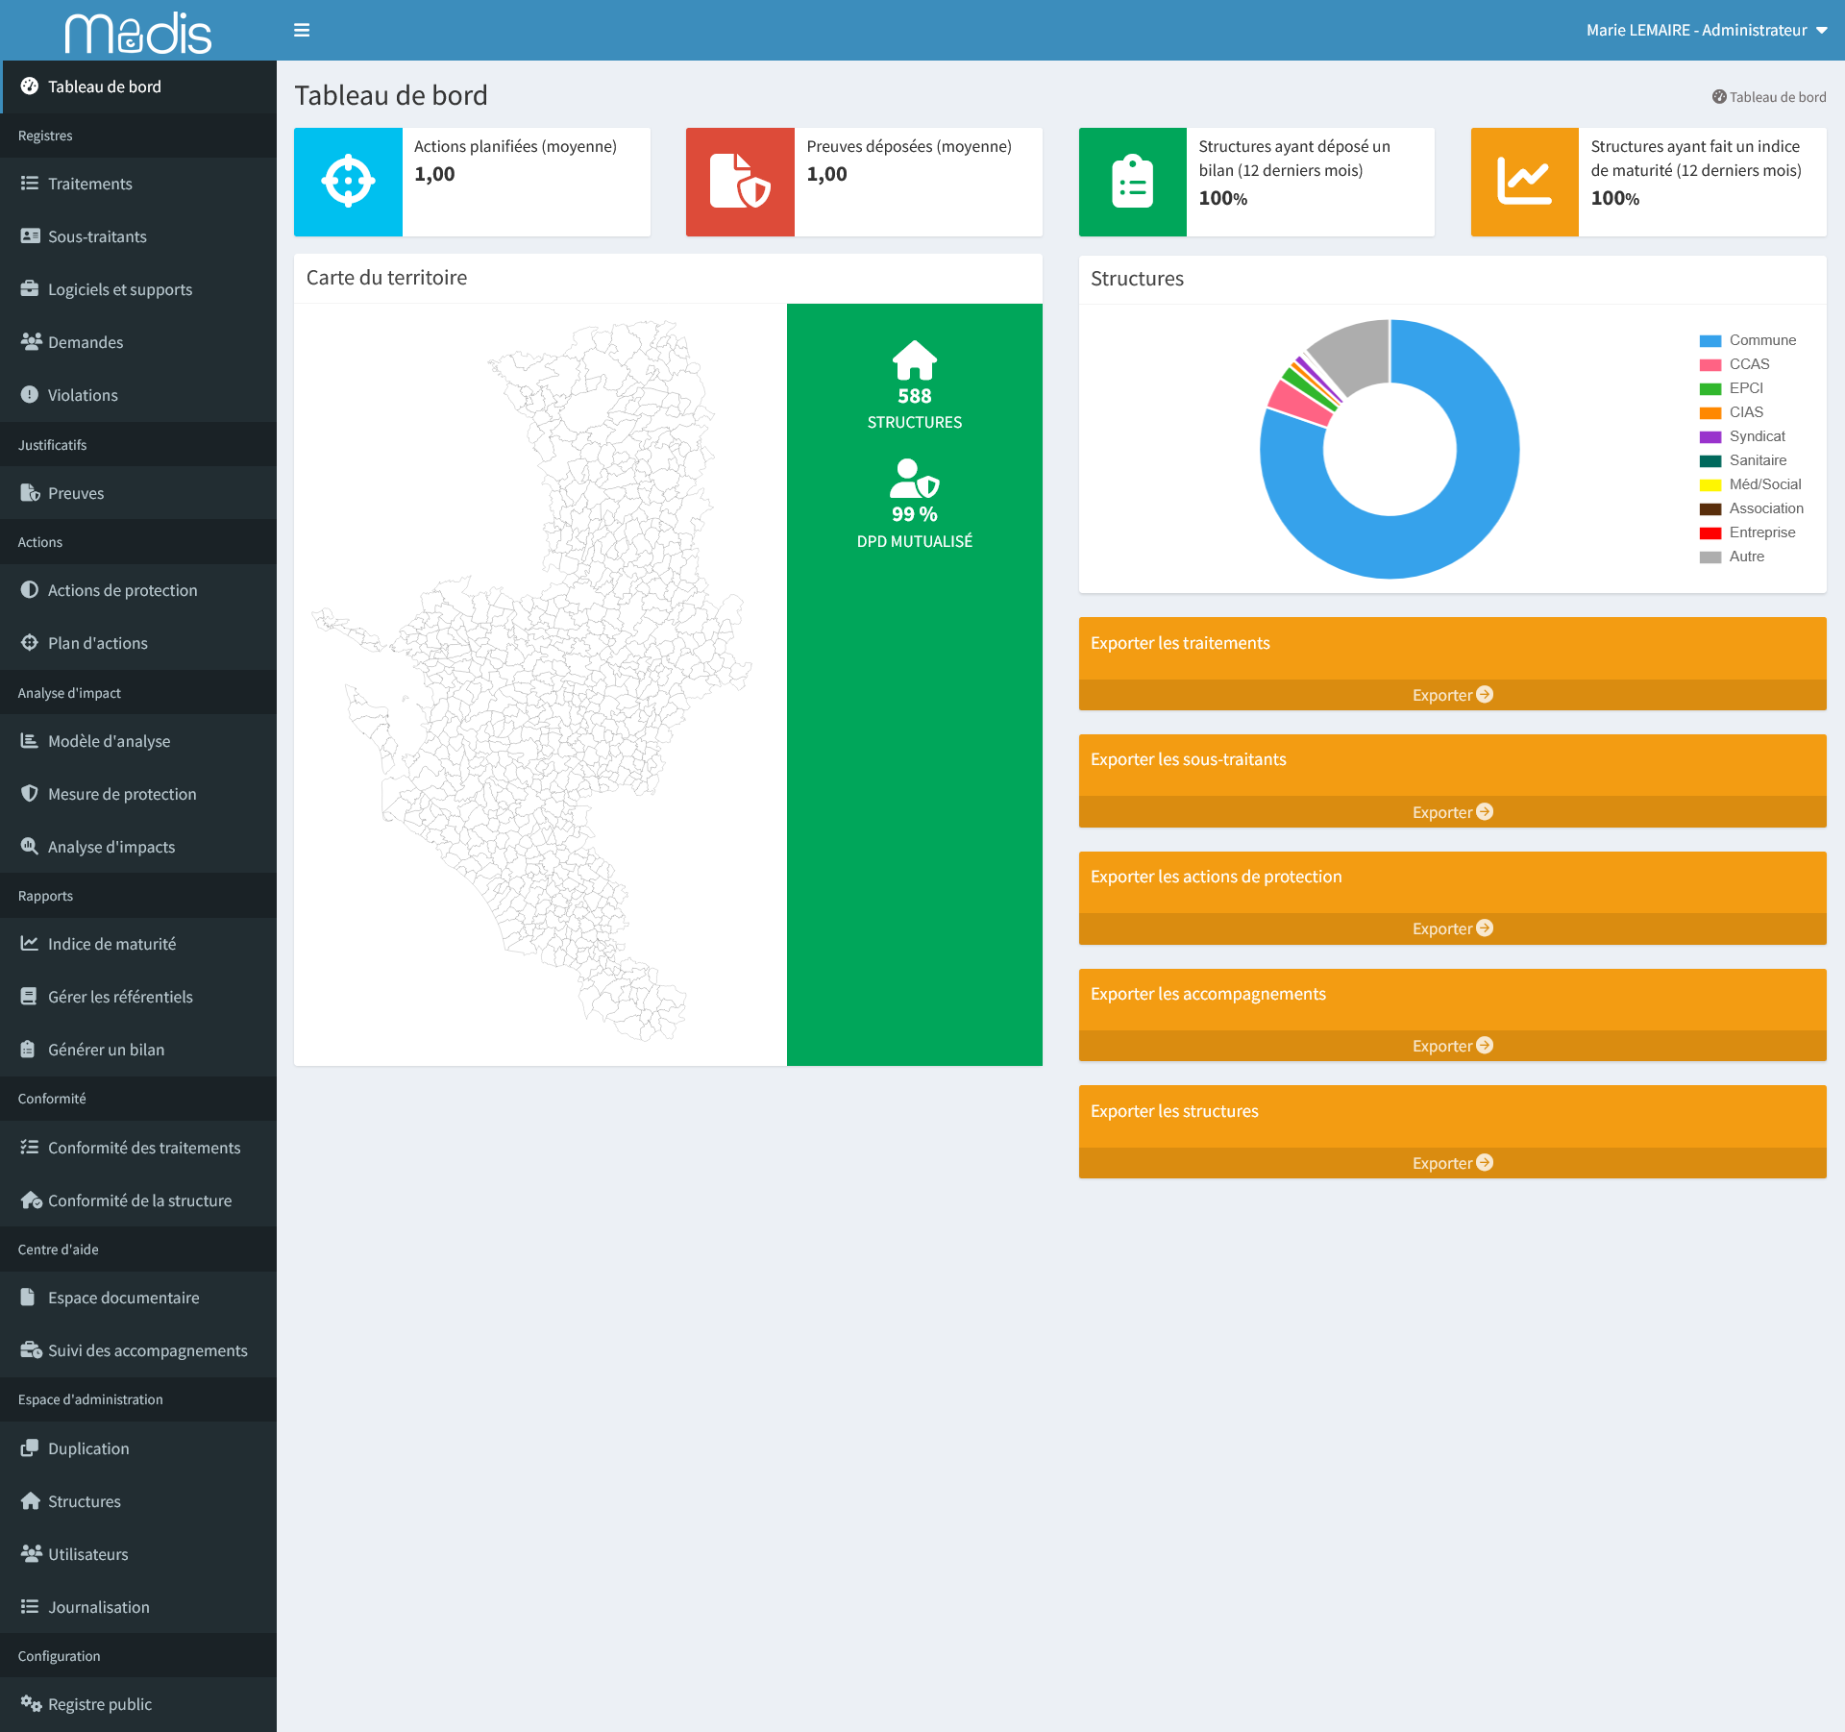Toggle Commune in chart legend

(1747, 340)
